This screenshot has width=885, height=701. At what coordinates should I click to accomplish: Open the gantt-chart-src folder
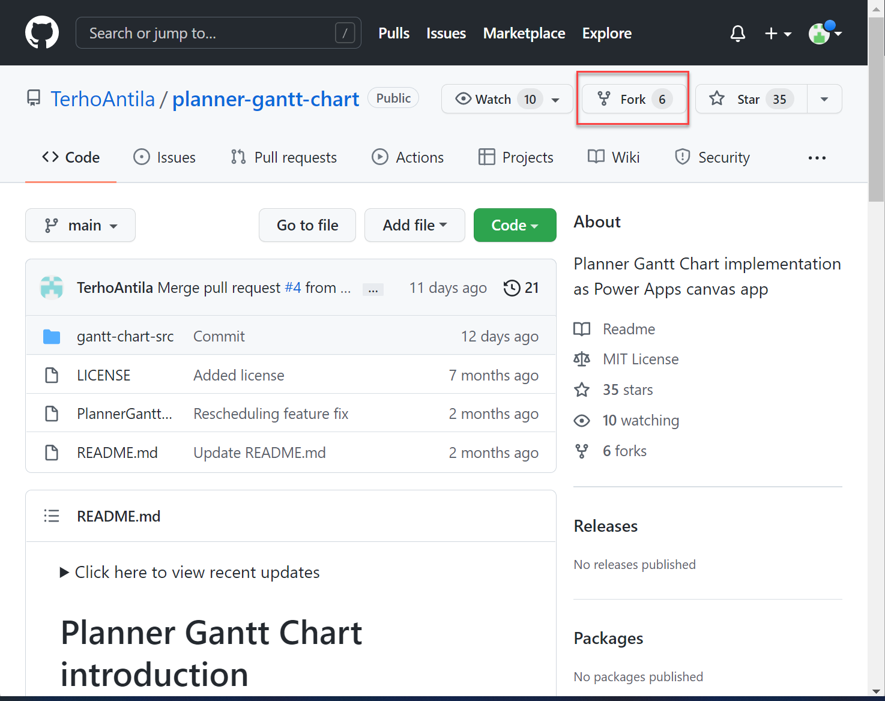point(125,337)
